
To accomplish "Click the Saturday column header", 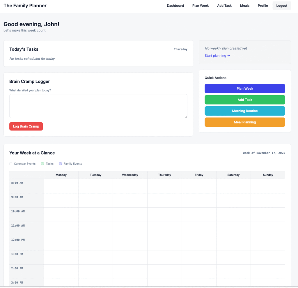I will click(x=233, y=175).
